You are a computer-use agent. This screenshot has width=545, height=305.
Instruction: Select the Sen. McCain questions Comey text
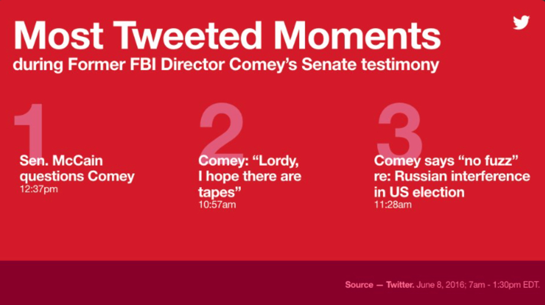77,168
